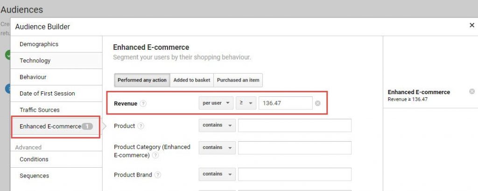The width and height of the screenshot is (478, 191).
Task: Open help tooltip next to Revenue
Action: point(143,103)
